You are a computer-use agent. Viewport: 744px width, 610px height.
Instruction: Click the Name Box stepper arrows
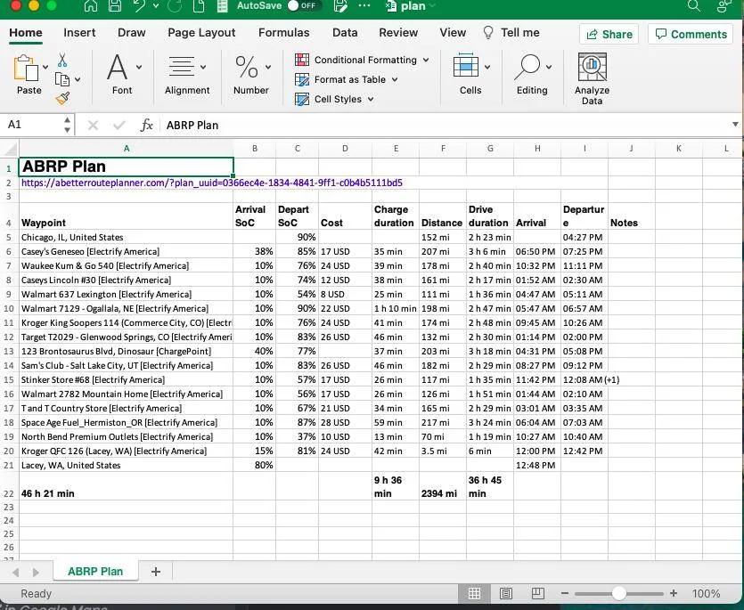(x=68, y=125)
